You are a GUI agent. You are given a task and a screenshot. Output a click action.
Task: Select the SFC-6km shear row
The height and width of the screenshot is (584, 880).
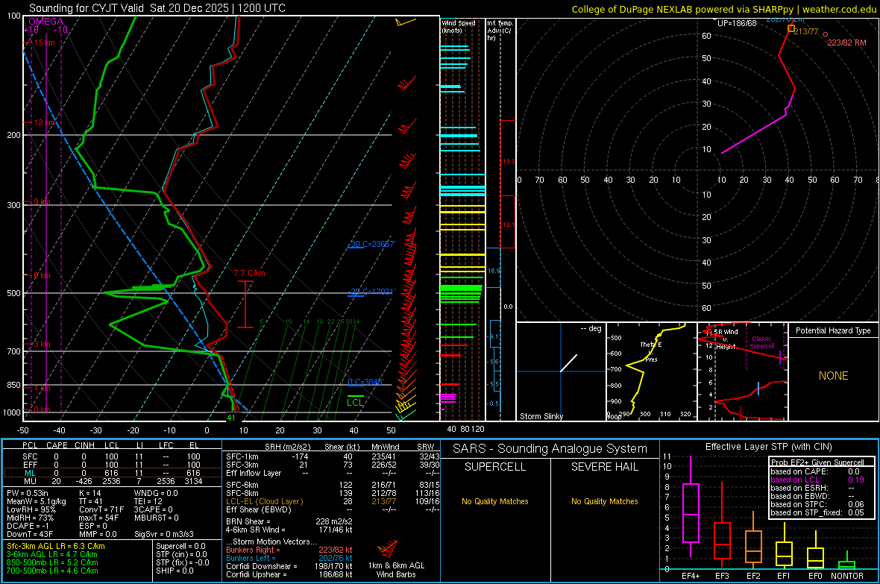tap(333, 485)
